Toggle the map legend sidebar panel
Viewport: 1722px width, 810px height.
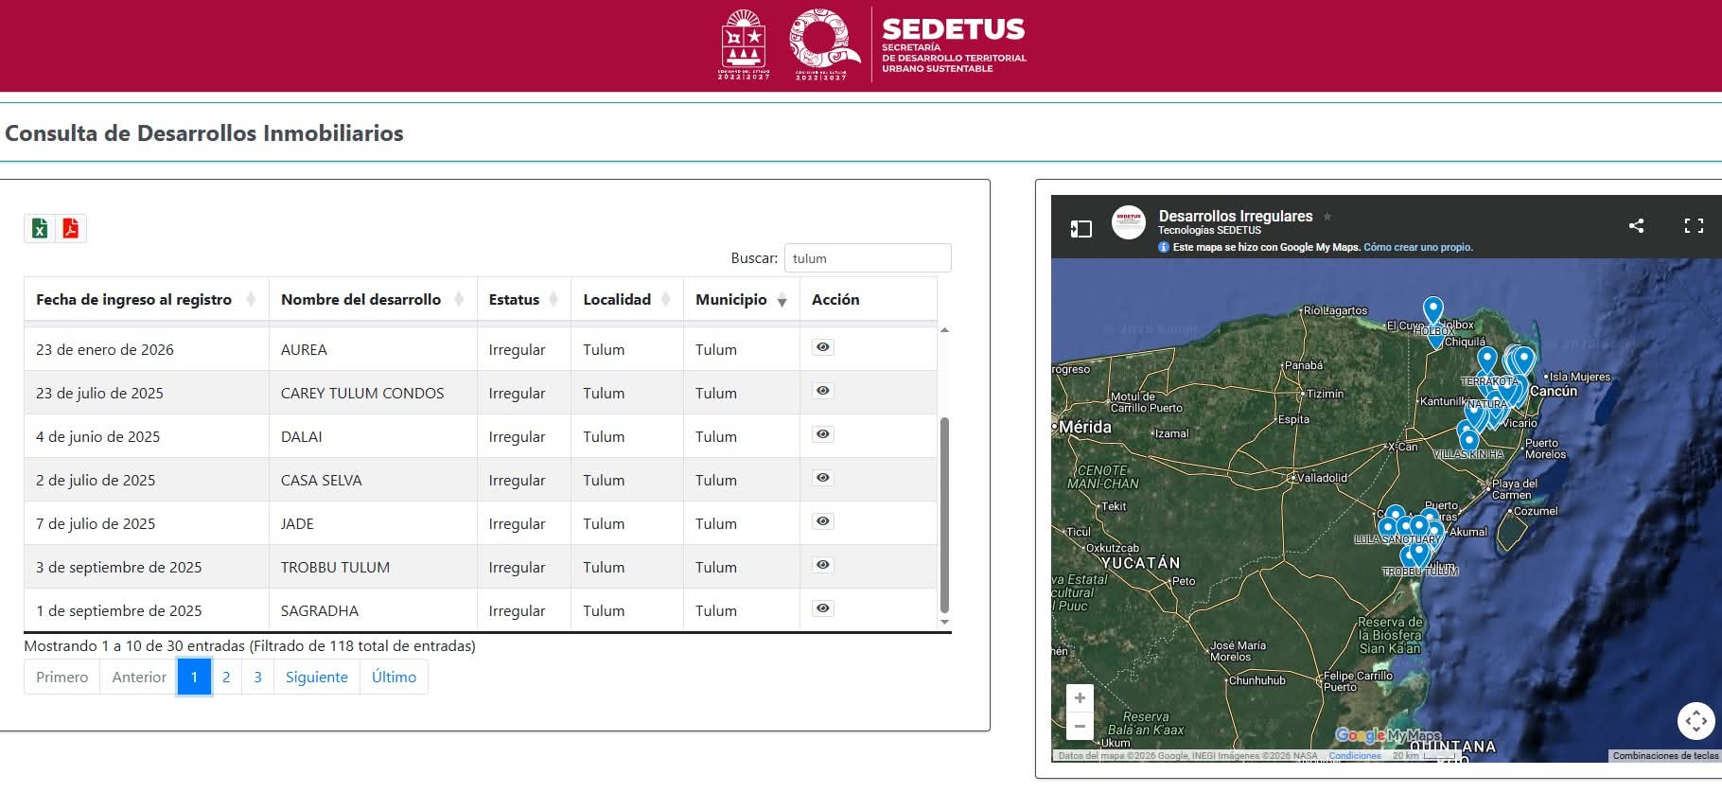1081,228
